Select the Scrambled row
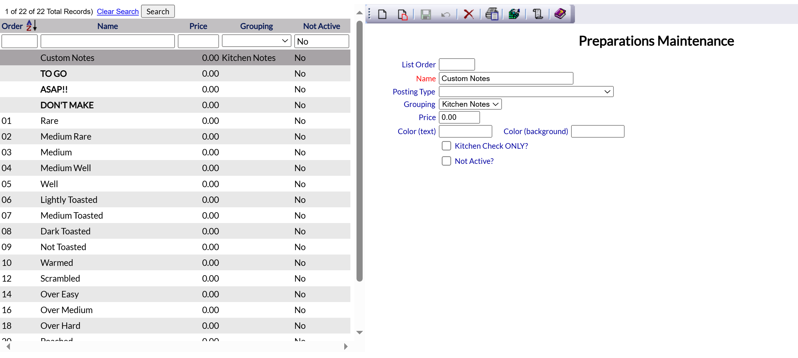Image resolution: width=798 pixels, height=358 pixels. [175, 278]
